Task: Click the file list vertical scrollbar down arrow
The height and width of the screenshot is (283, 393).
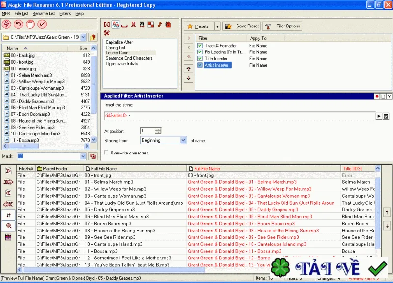Action: tap(93, 140)
